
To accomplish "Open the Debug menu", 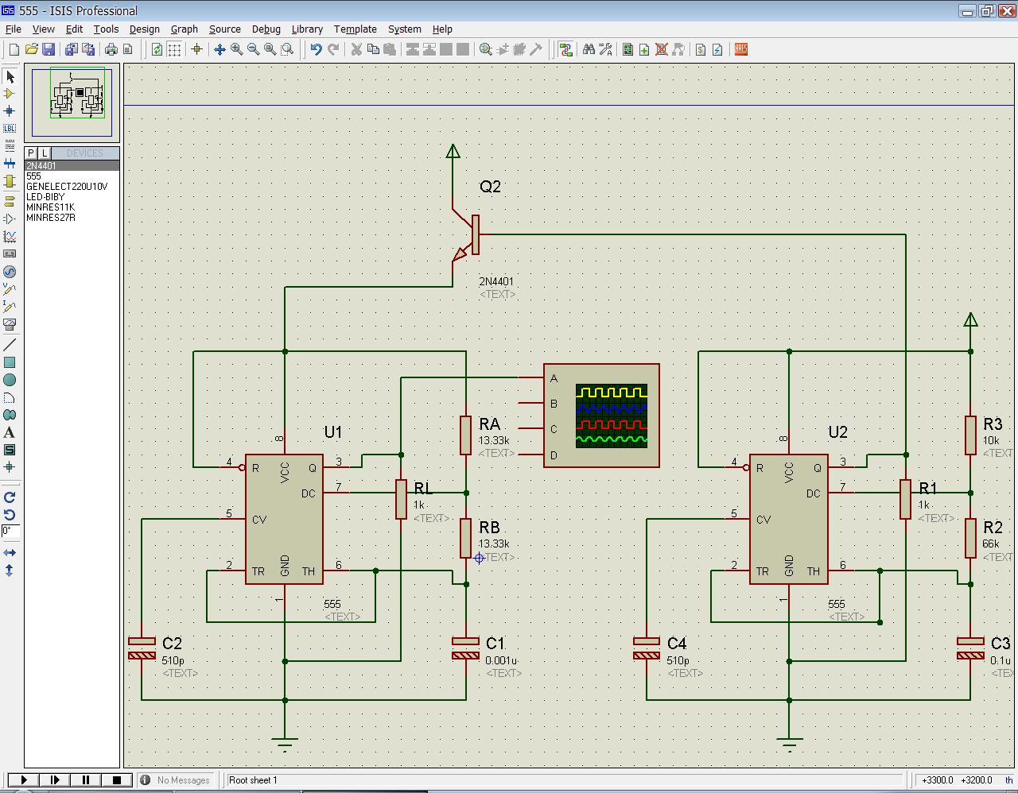I will (266, 29).
